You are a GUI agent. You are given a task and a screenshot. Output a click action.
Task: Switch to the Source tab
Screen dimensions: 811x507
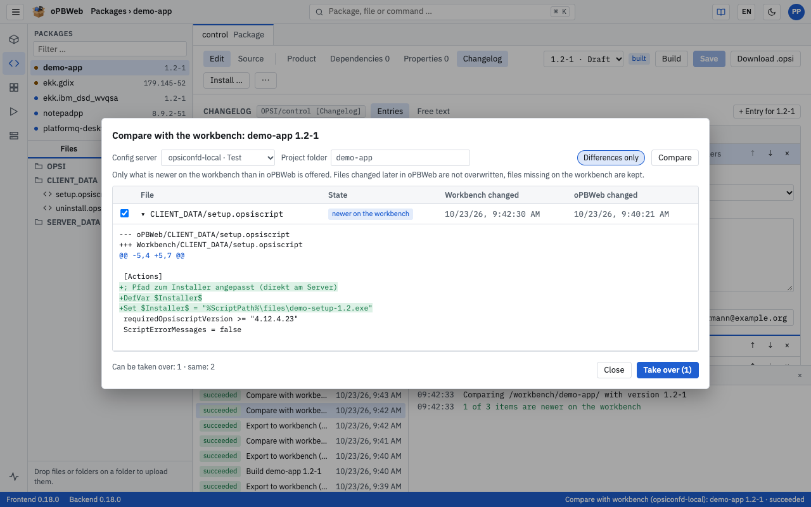(x=251, y=59)
